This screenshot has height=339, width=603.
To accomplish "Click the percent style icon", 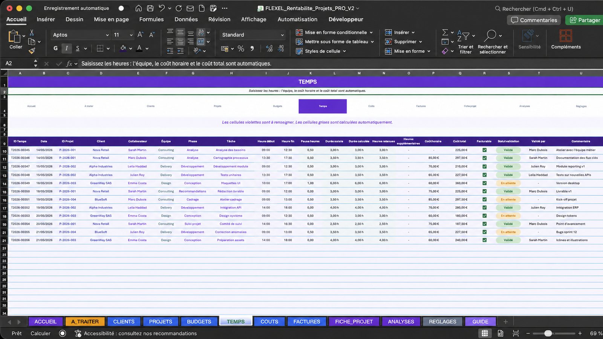I will [241, 49].
